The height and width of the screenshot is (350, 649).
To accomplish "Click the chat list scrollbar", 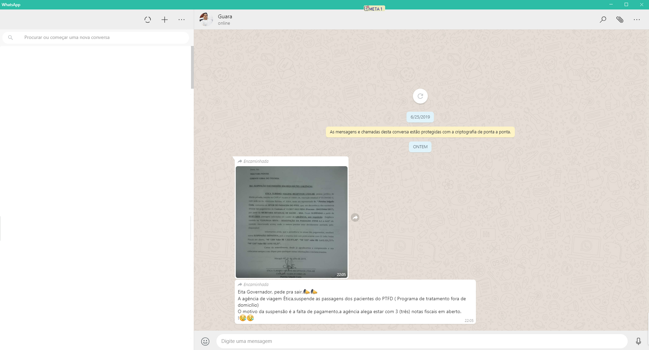I will click(192, 68).
